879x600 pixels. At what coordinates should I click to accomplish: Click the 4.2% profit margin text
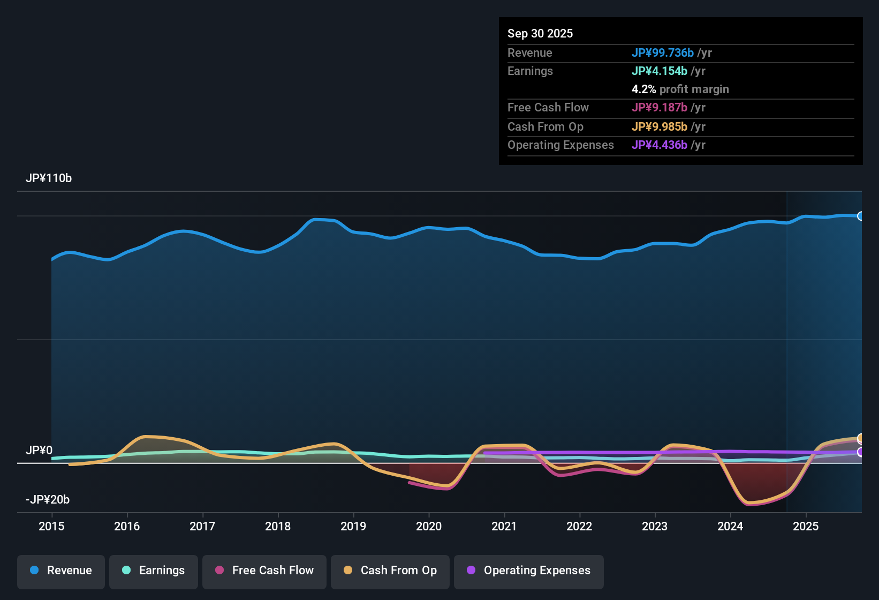[x=680, y=89]
